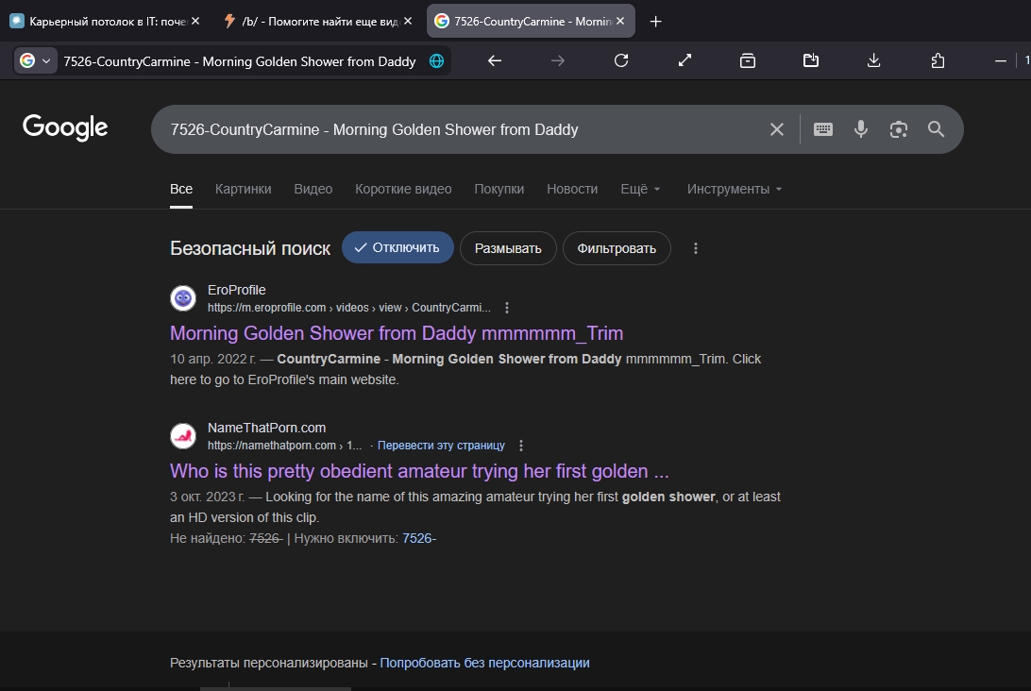Open three-dot menu for EroProfile result
The image size is (1031, 691).
(506, 308)
